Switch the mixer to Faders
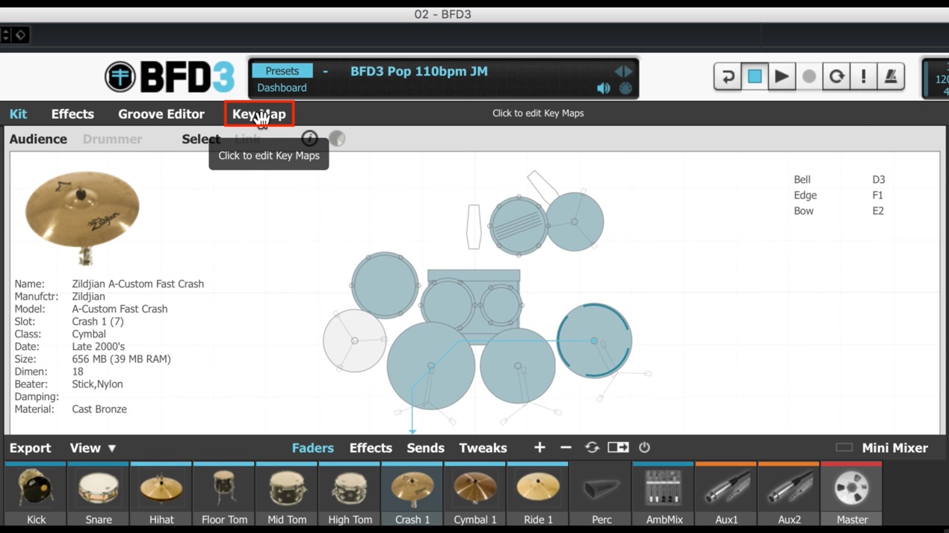The image size is (949, 533). [312, 448]
